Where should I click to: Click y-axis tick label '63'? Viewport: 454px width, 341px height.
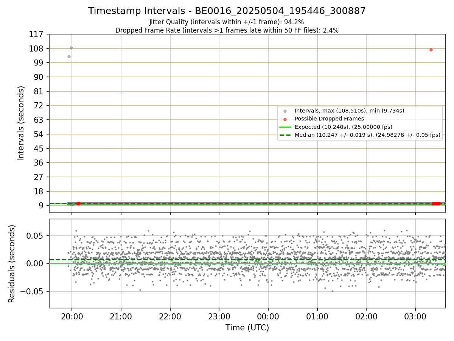click(40, 120)
